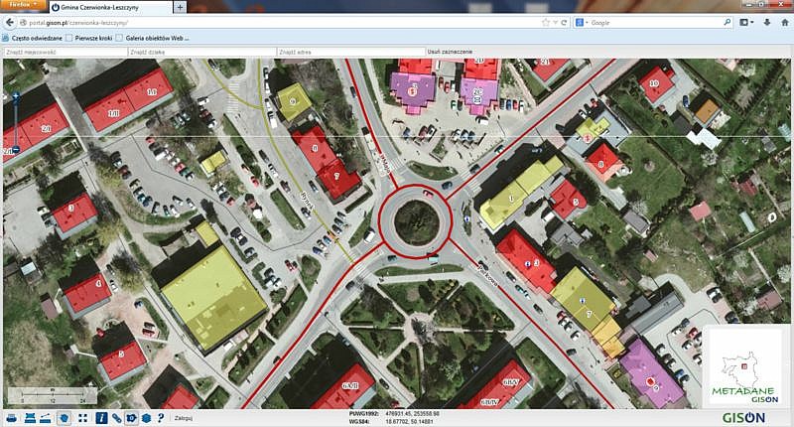The height and width of the screenshot is (427, 794).
Task: Open a new browser tab
Action: click(x=180, y=7)
